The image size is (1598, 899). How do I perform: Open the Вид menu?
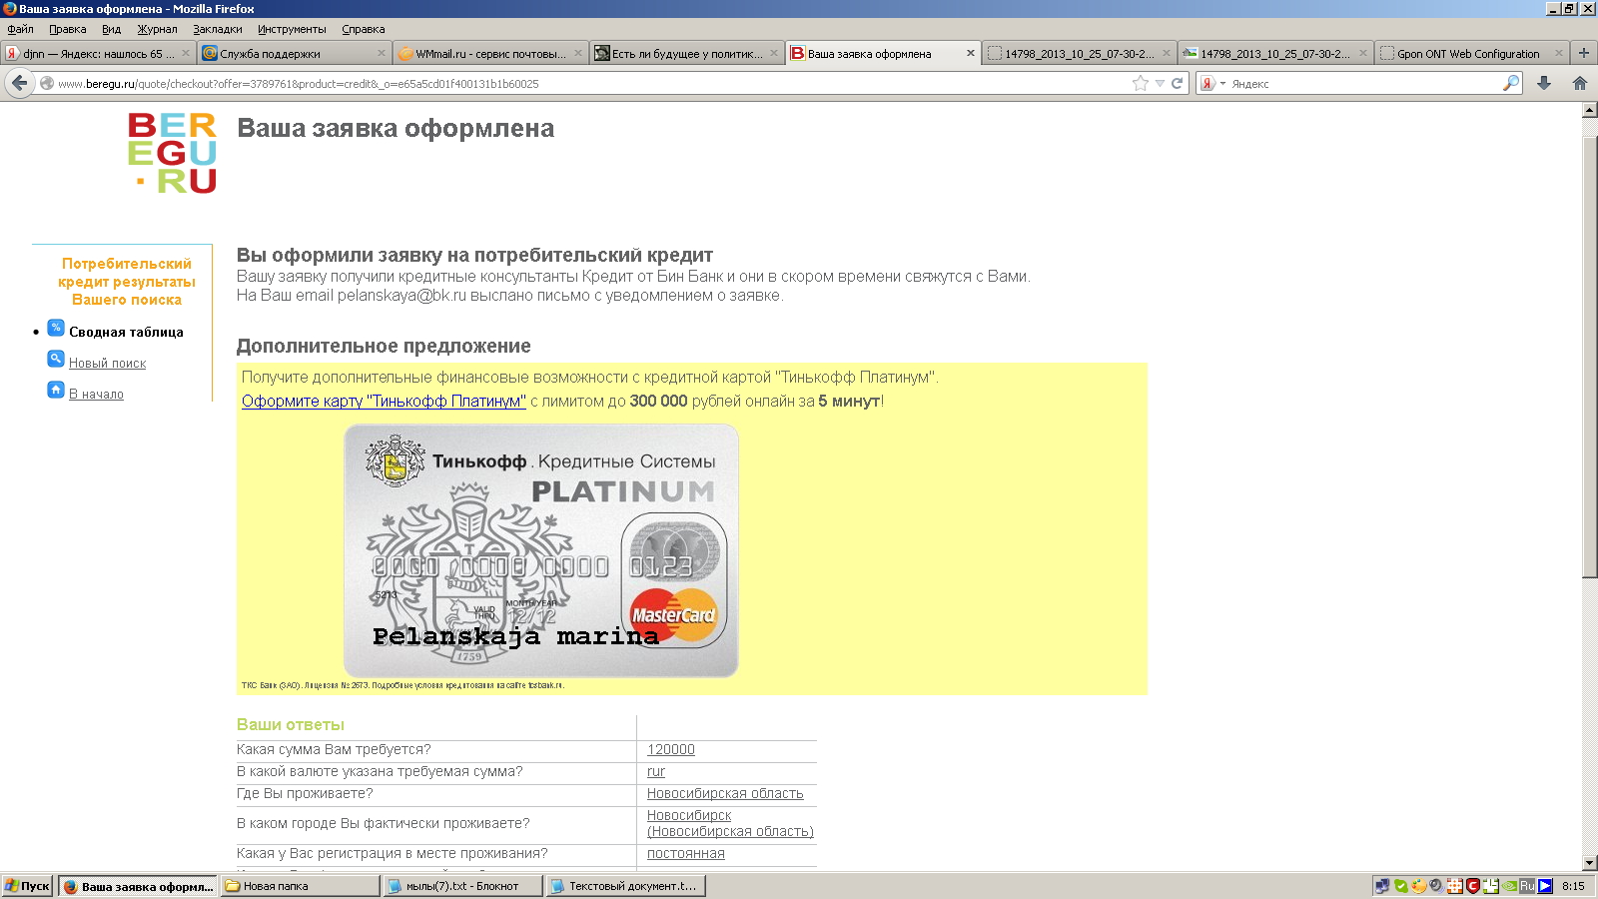(111, 29)
